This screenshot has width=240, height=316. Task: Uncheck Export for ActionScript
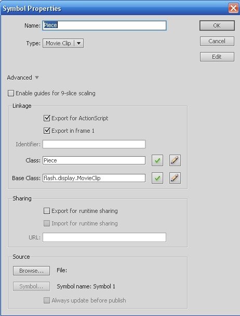[47, 118]
